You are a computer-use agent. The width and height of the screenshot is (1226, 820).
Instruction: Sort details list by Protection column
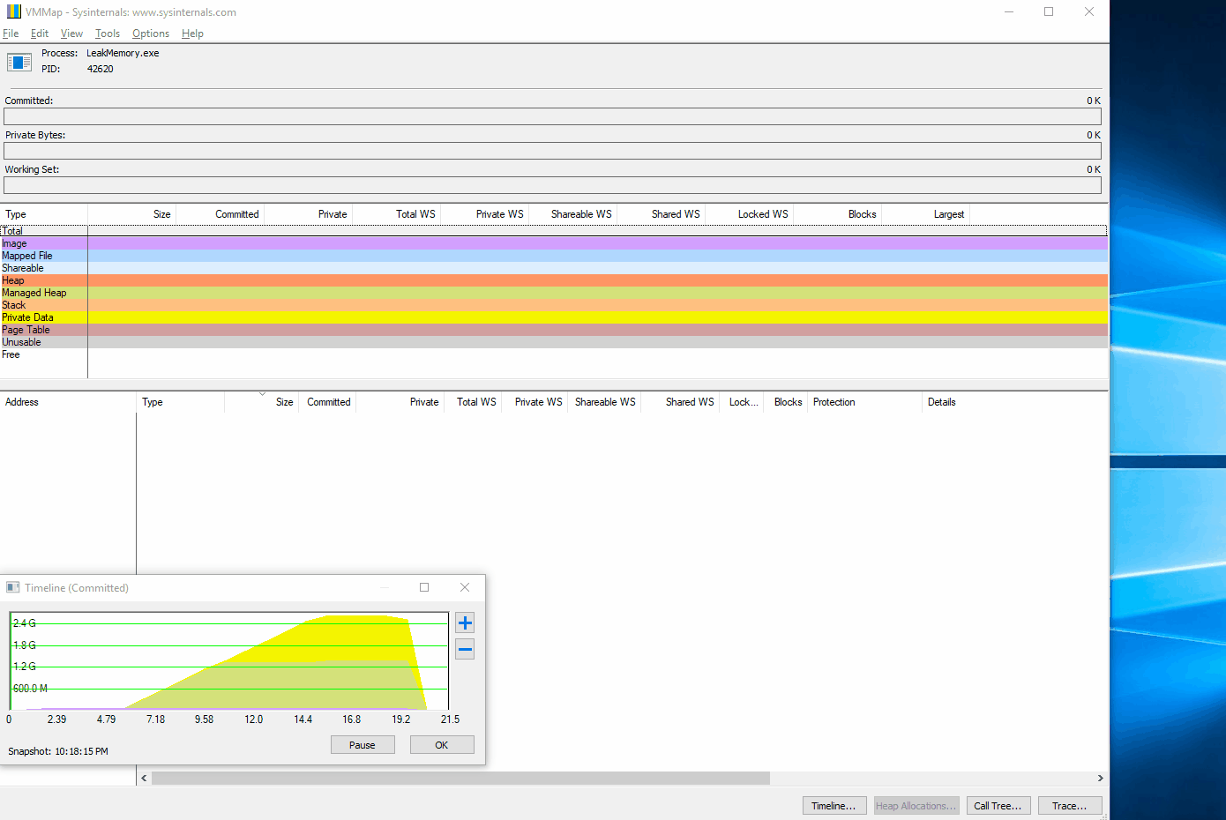click(x=834, y=402)
